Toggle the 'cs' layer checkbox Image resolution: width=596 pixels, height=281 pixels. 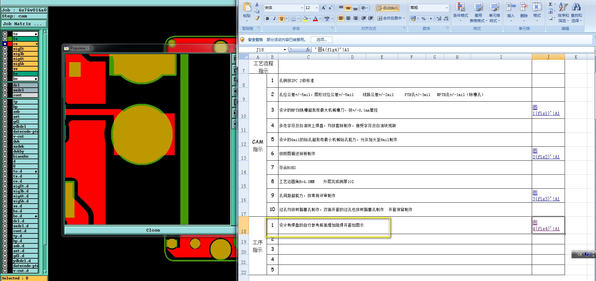5,44
